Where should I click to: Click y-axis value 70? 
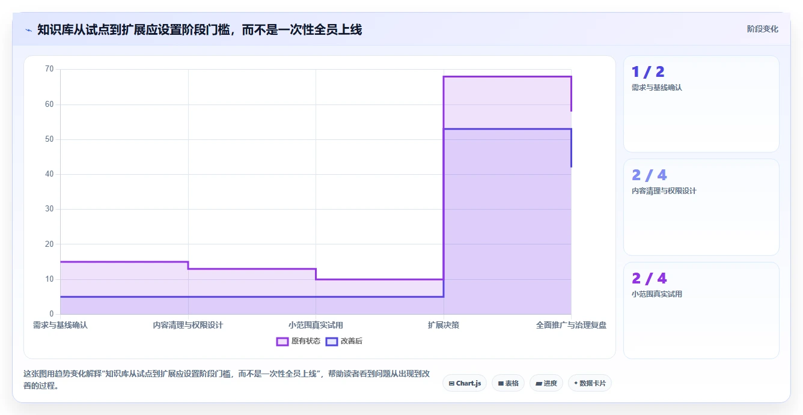click(x=49, y=69)
